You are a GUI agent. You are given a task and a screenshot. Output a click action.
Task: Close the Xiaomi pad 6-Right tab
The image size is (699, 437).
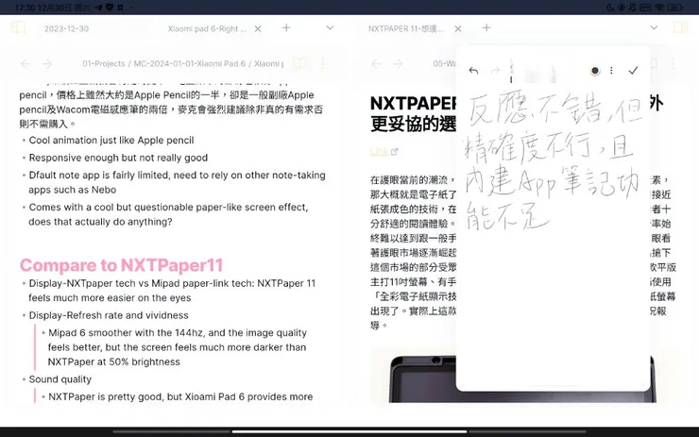coord(258,28)
